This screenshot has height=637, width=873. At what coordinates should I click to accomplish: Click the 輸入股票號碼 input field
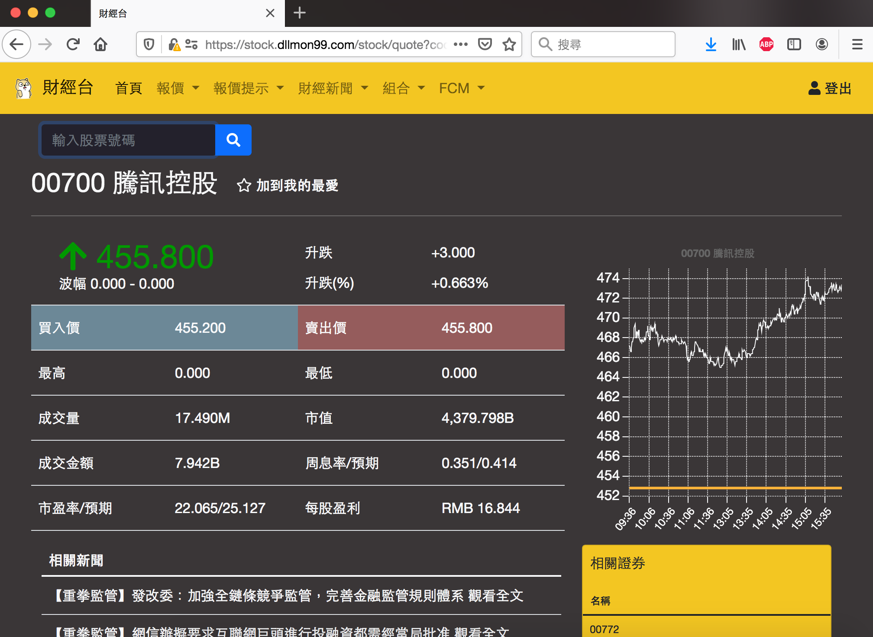[x=129, y=140]
